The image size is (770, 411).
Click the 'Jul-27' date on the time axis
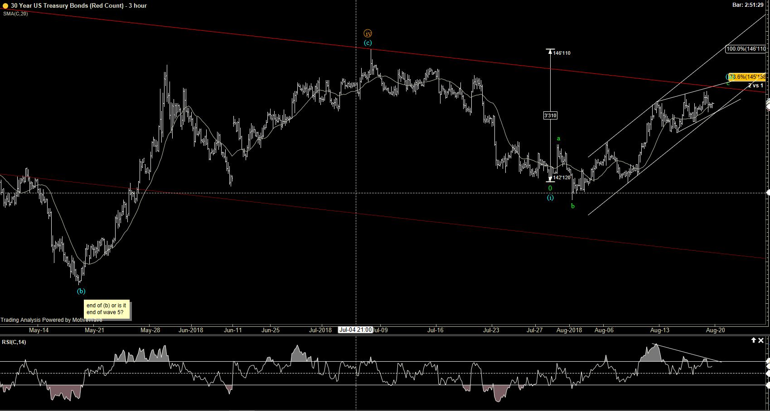click(535, 330)
